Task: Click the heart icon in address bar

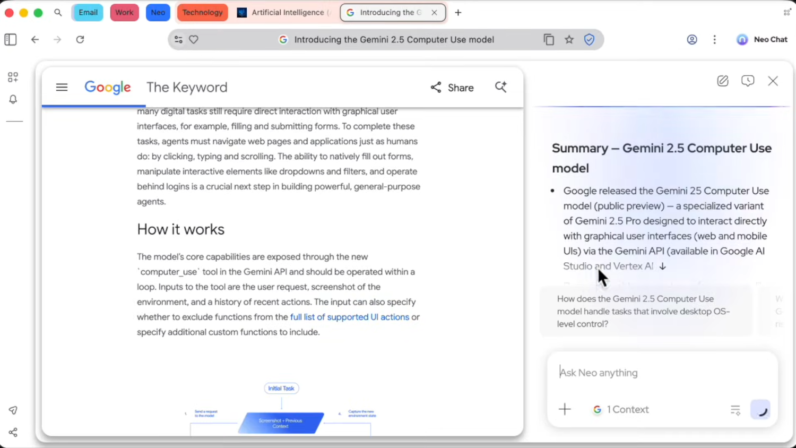Action: tap(194, 39)
